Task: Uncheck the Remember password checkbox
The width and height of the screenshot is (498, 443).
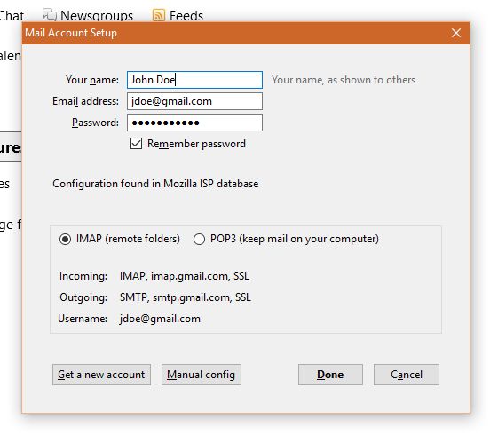Action: click(136, 144)
